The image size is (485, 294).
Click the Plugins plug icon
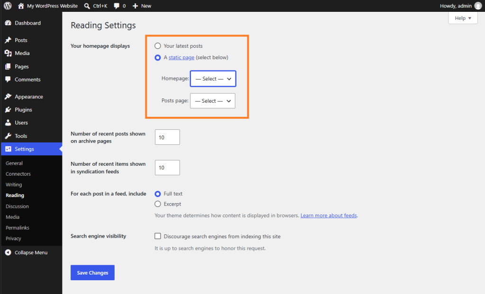[x=8, y=110]
